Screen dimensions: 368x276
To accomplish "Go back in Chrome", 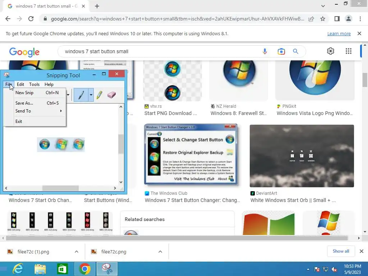I will click(8, 19).
